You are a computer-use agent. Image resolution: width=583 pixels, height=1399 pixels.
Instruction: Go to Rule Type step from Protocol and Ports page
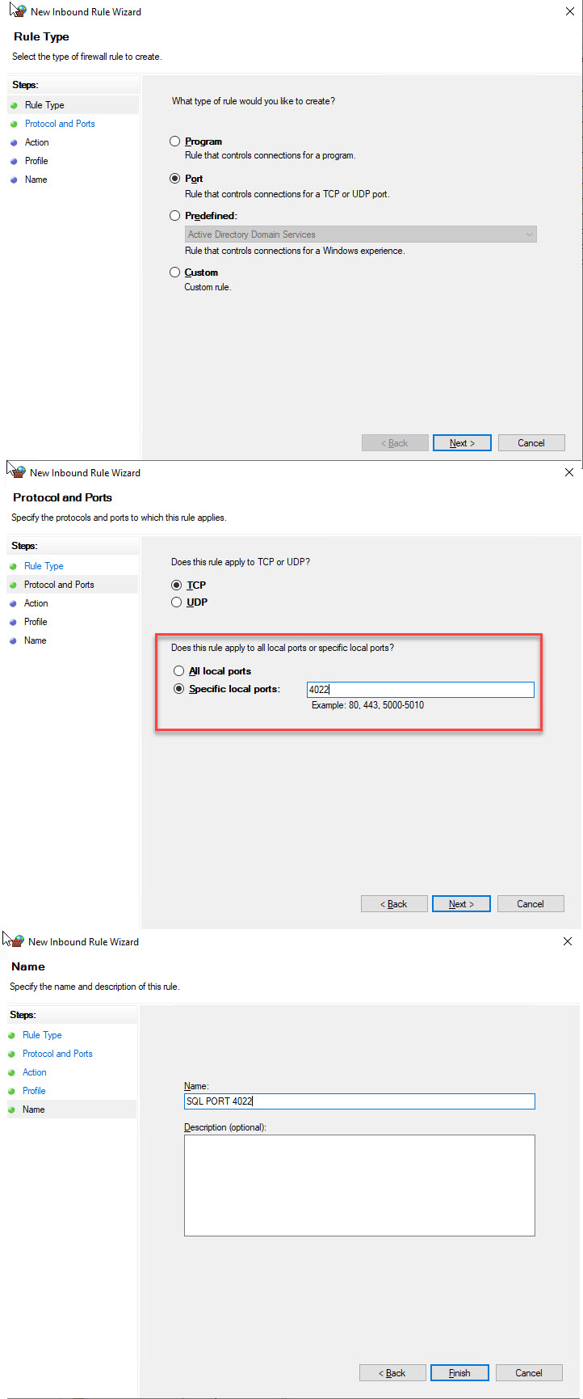(44, 566)
